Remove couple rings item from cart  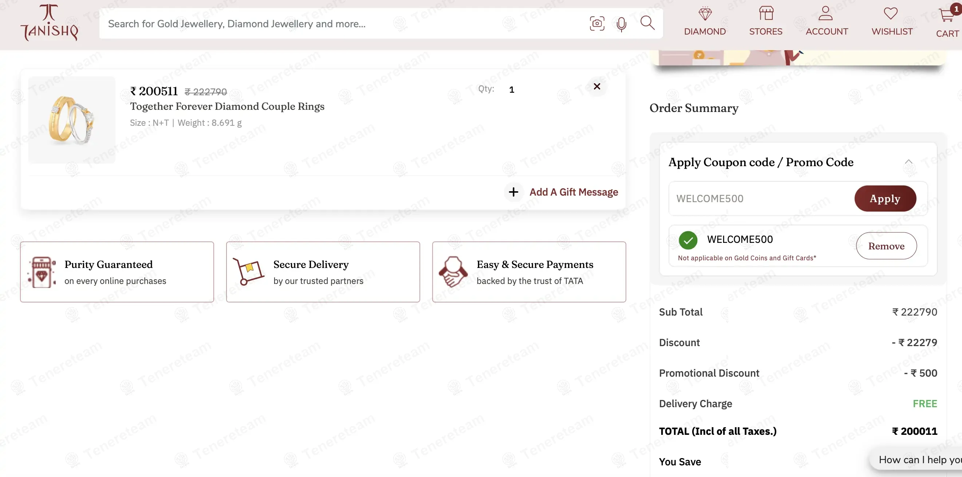point(597,87)
